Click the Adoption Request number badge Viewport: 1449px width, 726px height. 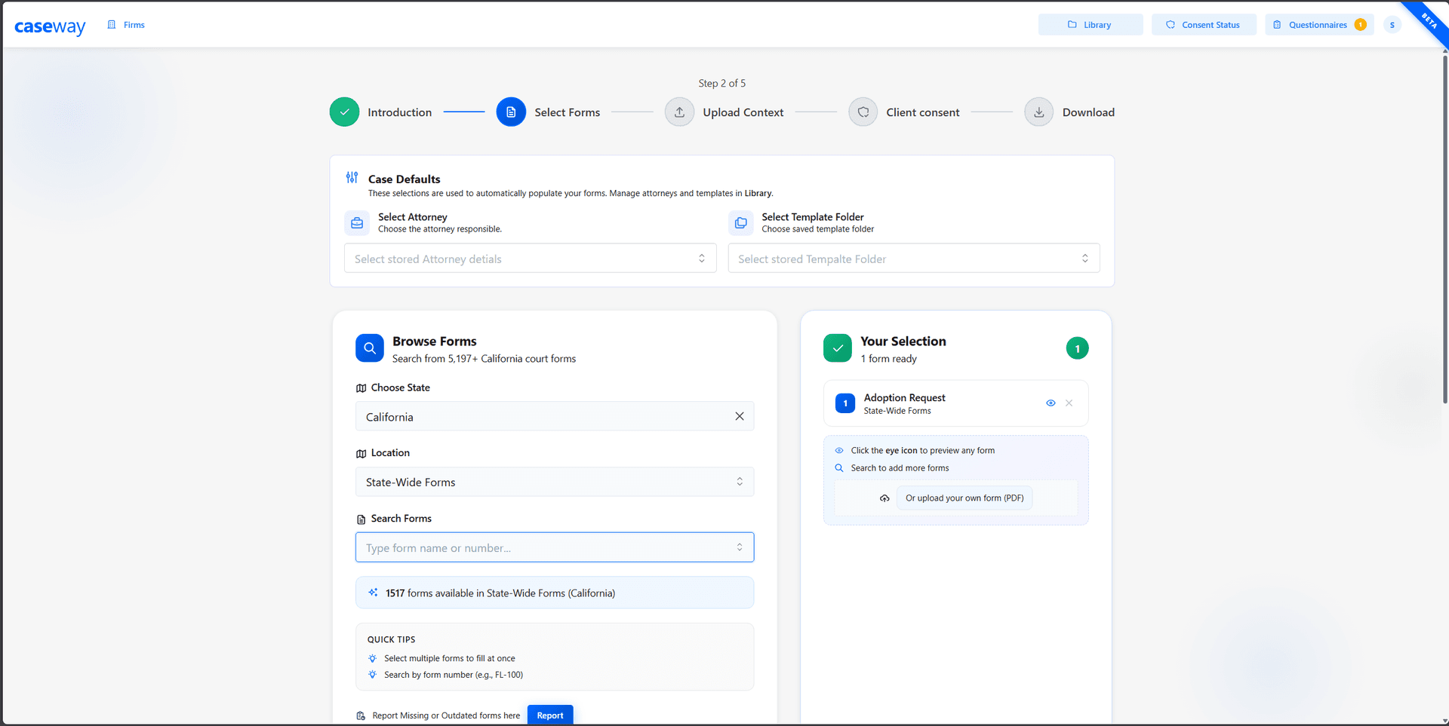tap(845, 403)
